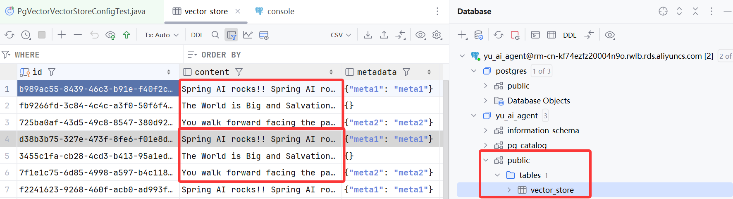Open the CSV export format dropdown
This screenshot has width=733, height=199.
(x=341, y=35)
